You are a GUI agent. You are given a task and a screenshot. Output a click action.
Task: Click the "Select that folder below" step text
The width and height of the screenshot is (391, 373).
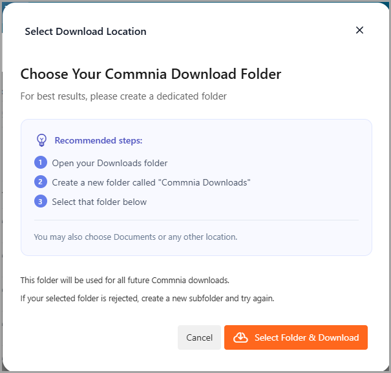pos(100,202)
